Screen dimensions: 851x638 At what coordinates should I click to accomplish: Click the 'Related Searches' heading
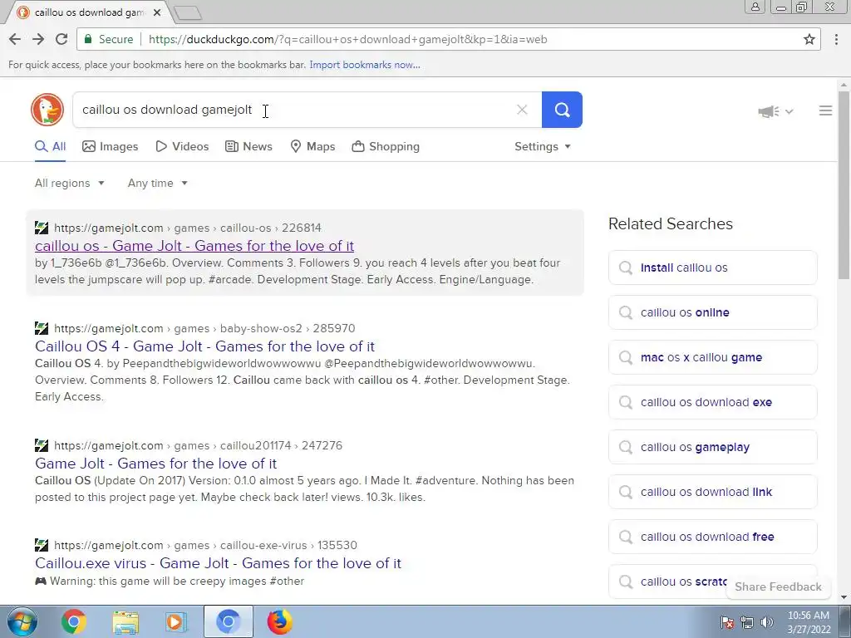click(x=671, y=223)
